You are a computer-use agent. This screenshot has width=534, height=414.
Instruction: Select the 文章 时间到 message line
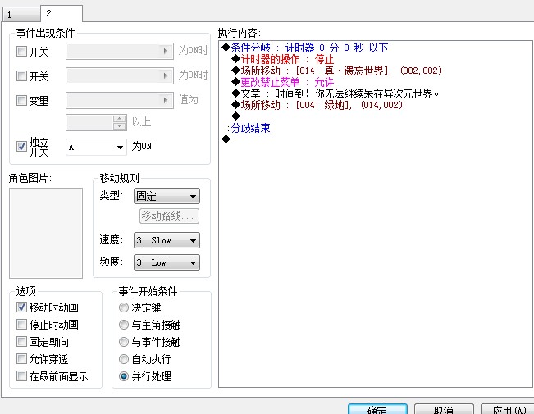[335, 93]
